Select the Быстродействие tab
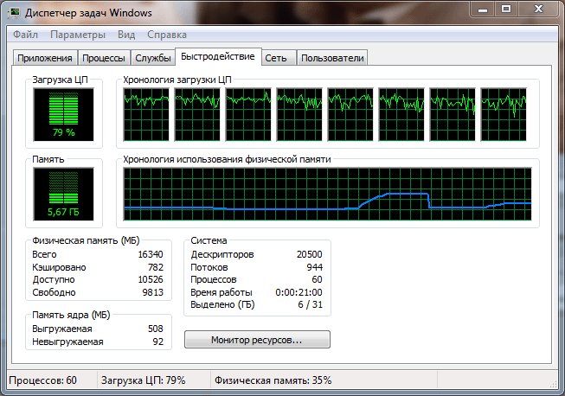This screenshot has height=396, width=565. click(x=218, y=56)
